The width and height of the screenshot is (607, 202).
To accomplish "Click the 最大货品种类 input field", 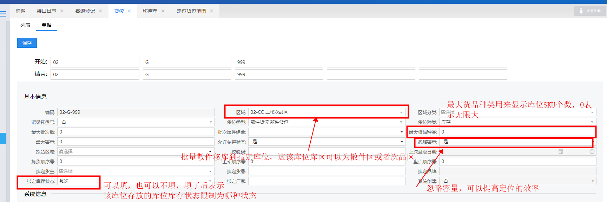I will coord(517,132).
